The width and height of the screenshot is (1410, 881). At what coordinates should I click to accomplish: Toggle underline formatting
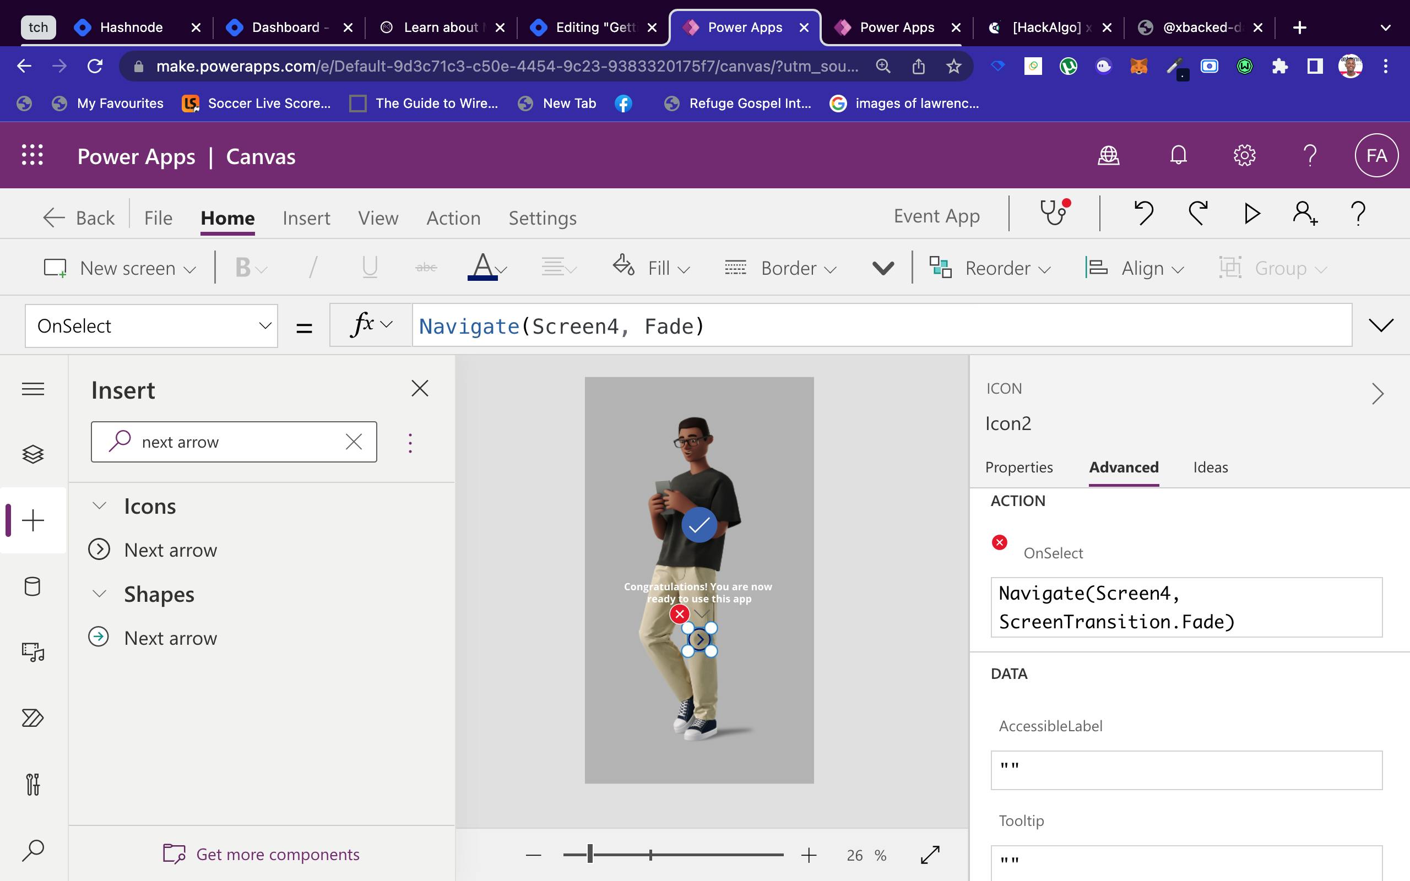tap(370, 268)
